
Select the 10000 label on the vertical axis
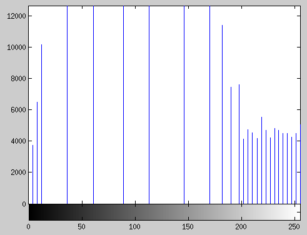click(x=16, y=47)
